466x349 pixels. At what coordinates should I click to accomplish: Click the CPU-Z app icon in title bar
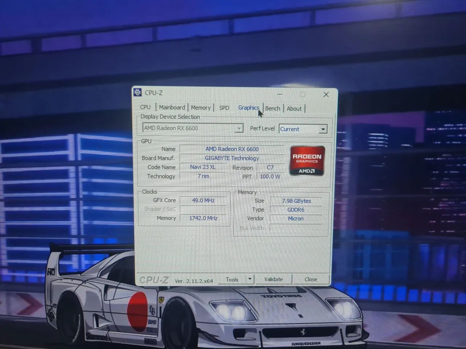click(138, 93)
